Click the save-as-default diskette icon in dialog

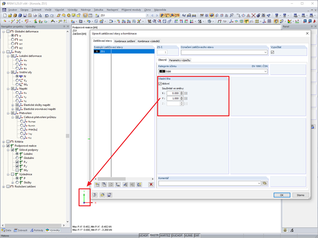tap(109, 195)
